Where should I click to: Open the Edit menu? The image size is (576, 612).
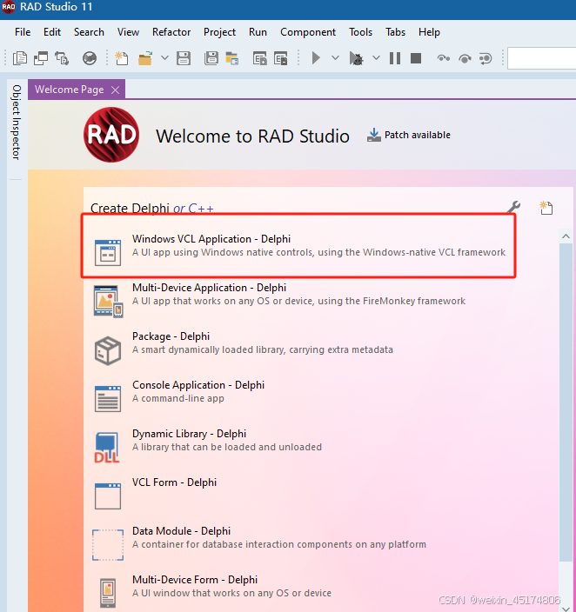[x=52, y=32]
